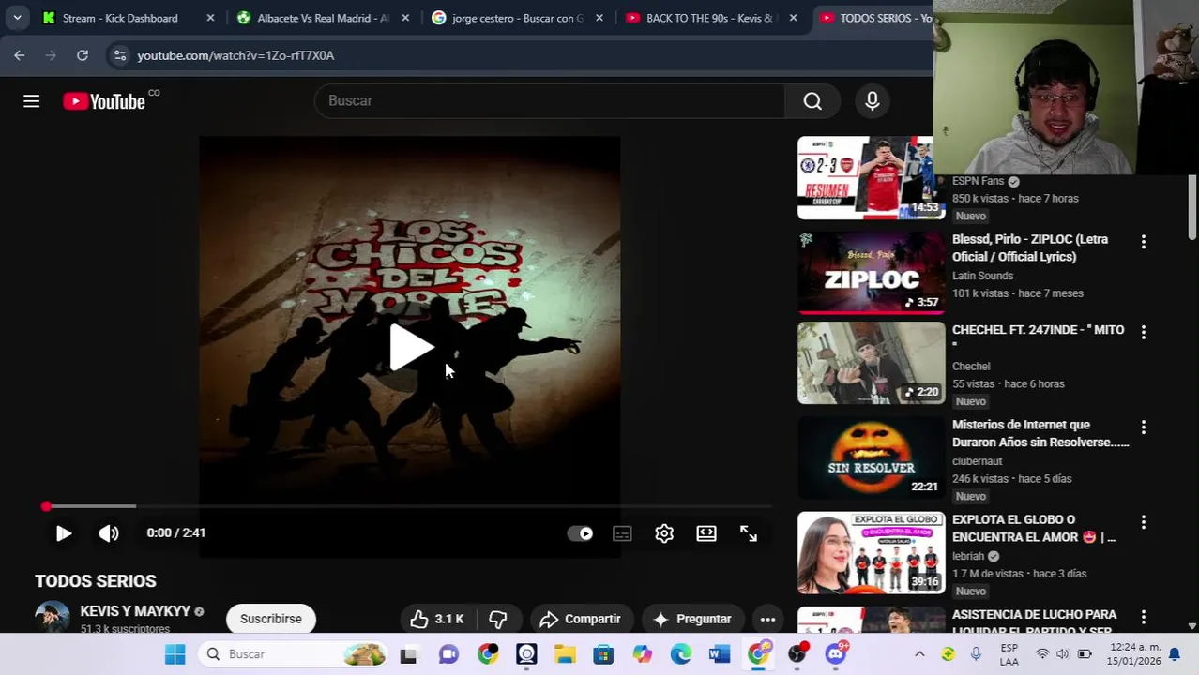Open Microsoft Store from the taskbar
The height and width of the screenshot is (675, 1199).
click(603, 654)
